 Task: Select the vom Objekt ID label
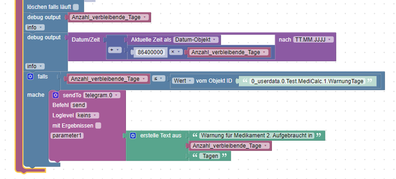click(x=214, y=81)
